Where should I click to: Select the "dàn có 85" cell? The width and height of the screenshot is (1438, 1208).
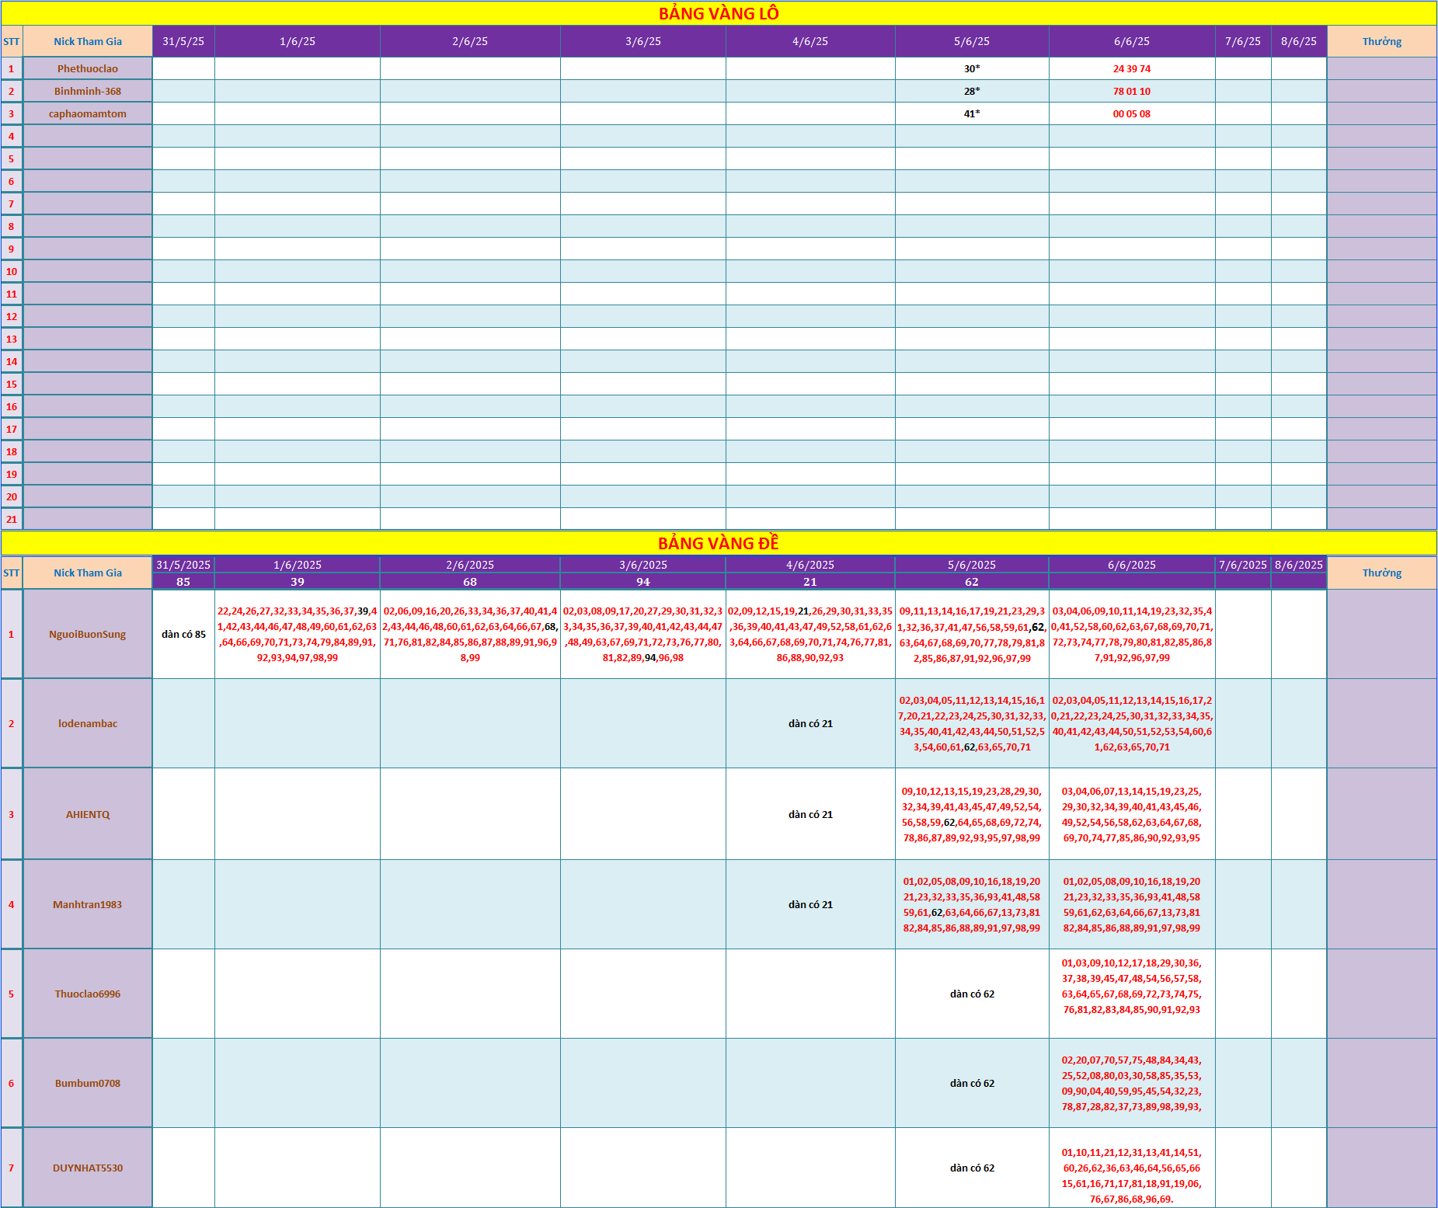click(x=183, y=634)
